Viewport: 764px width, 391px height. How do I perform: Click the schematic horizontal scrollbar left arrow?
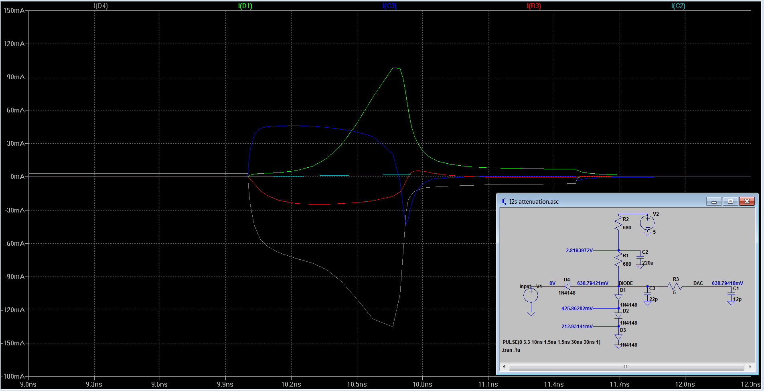click(x=504, y=367)
